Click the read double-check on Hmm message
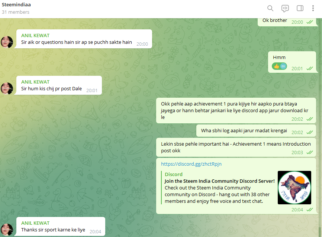 point(310,68)
